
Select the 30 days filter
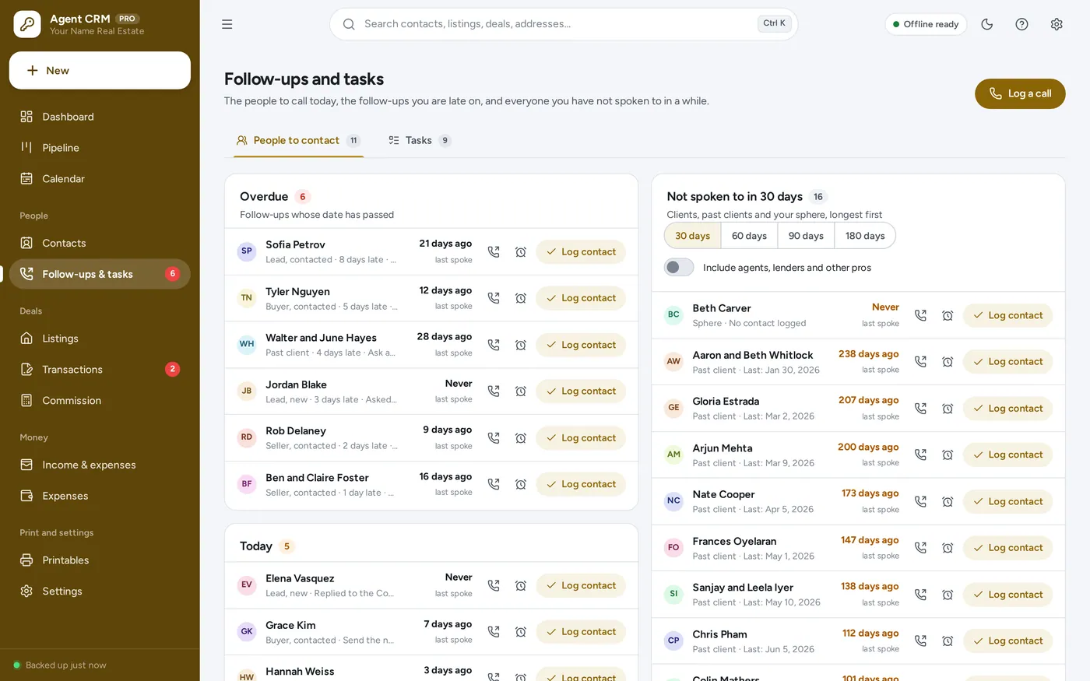692,236
